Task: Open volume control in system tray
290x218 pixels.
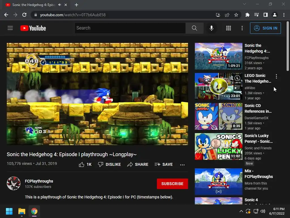Action: (x=263, y=211)
